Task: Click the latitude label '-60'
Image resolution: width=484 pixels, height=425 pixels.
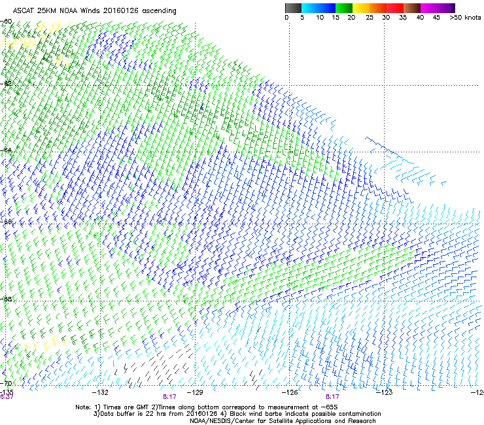Action: click(x=6, y=22)
